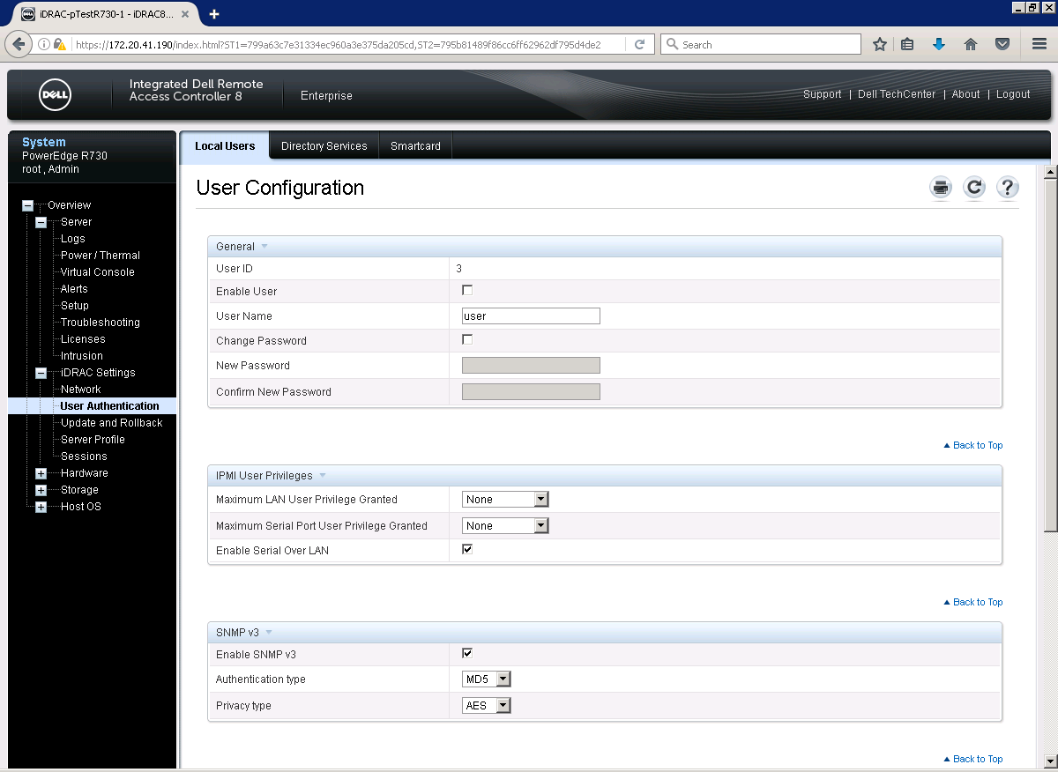Refresh the page using the circular arrow icon

point(973,187)
